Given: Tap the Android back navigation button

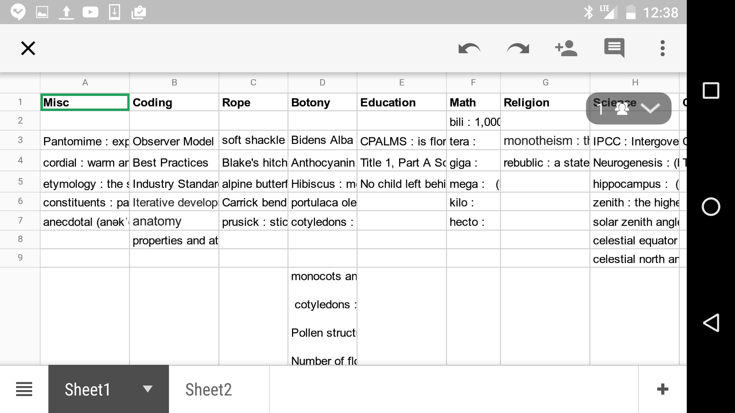Looking at the screenshot, I should click(711, 323).
